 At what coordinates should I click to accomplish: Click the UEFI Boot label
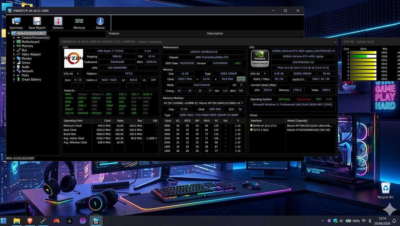[284, 99]
